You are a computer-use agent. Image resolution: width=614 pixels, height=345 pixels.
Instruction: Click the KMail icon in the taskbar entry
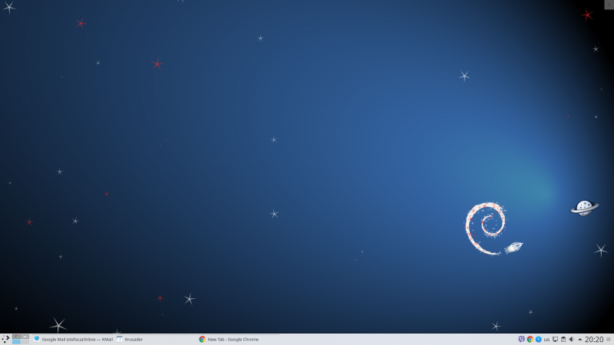tap(37, 339)
